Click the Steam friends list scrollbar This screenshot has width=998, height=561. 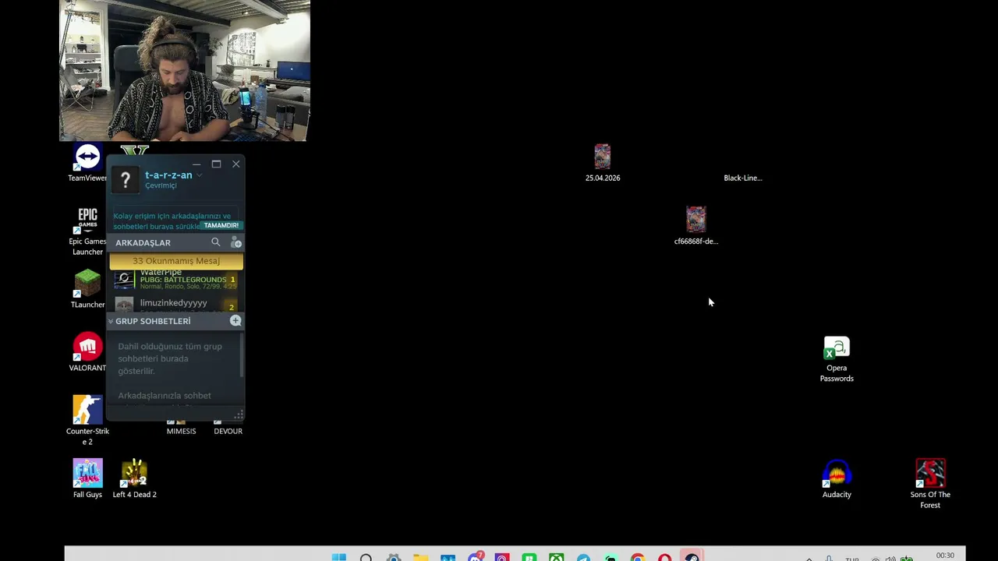242,355
